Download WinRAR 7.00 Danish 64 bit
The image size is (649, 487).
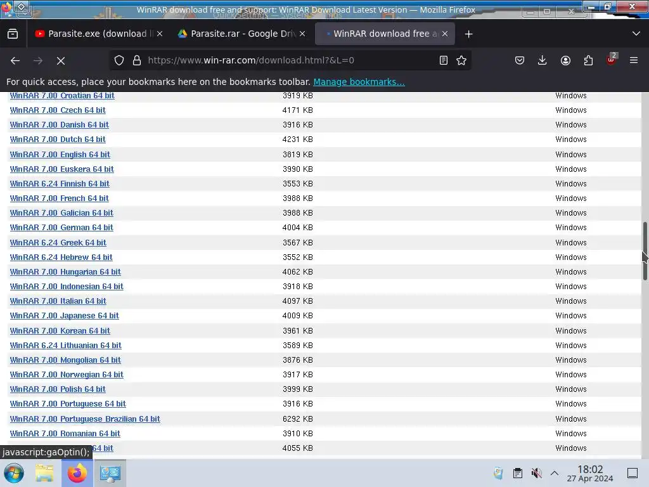pos(59,125)
